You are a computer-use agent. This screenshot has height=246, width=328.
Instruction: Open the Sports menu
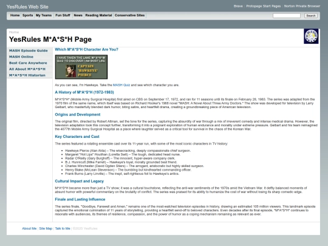(27, 15)
